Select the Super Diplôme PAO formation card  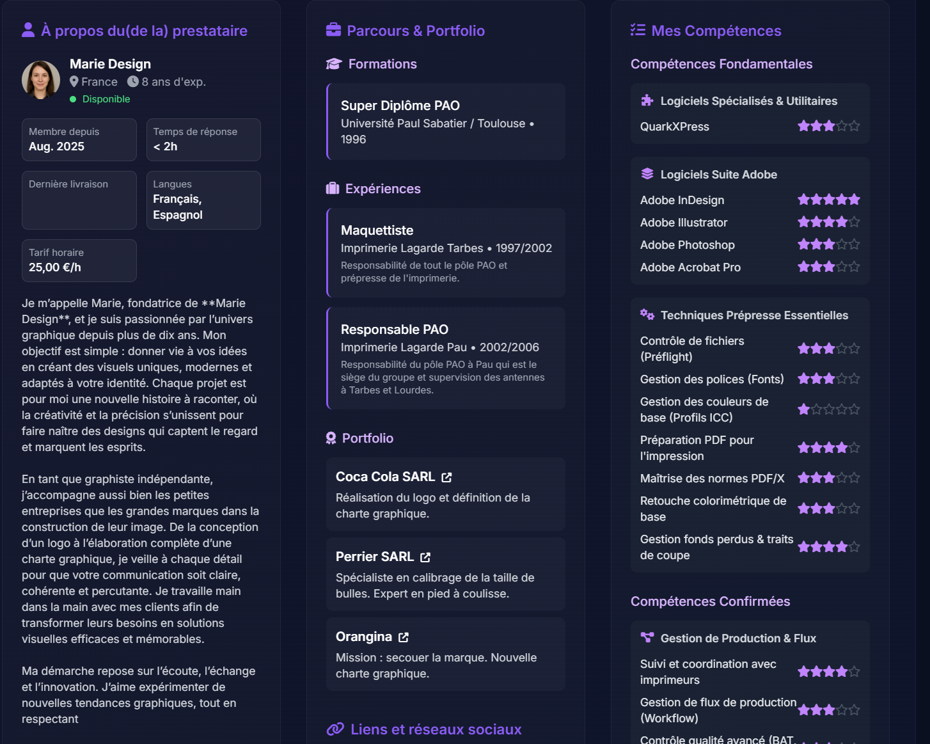pos(446,122)
